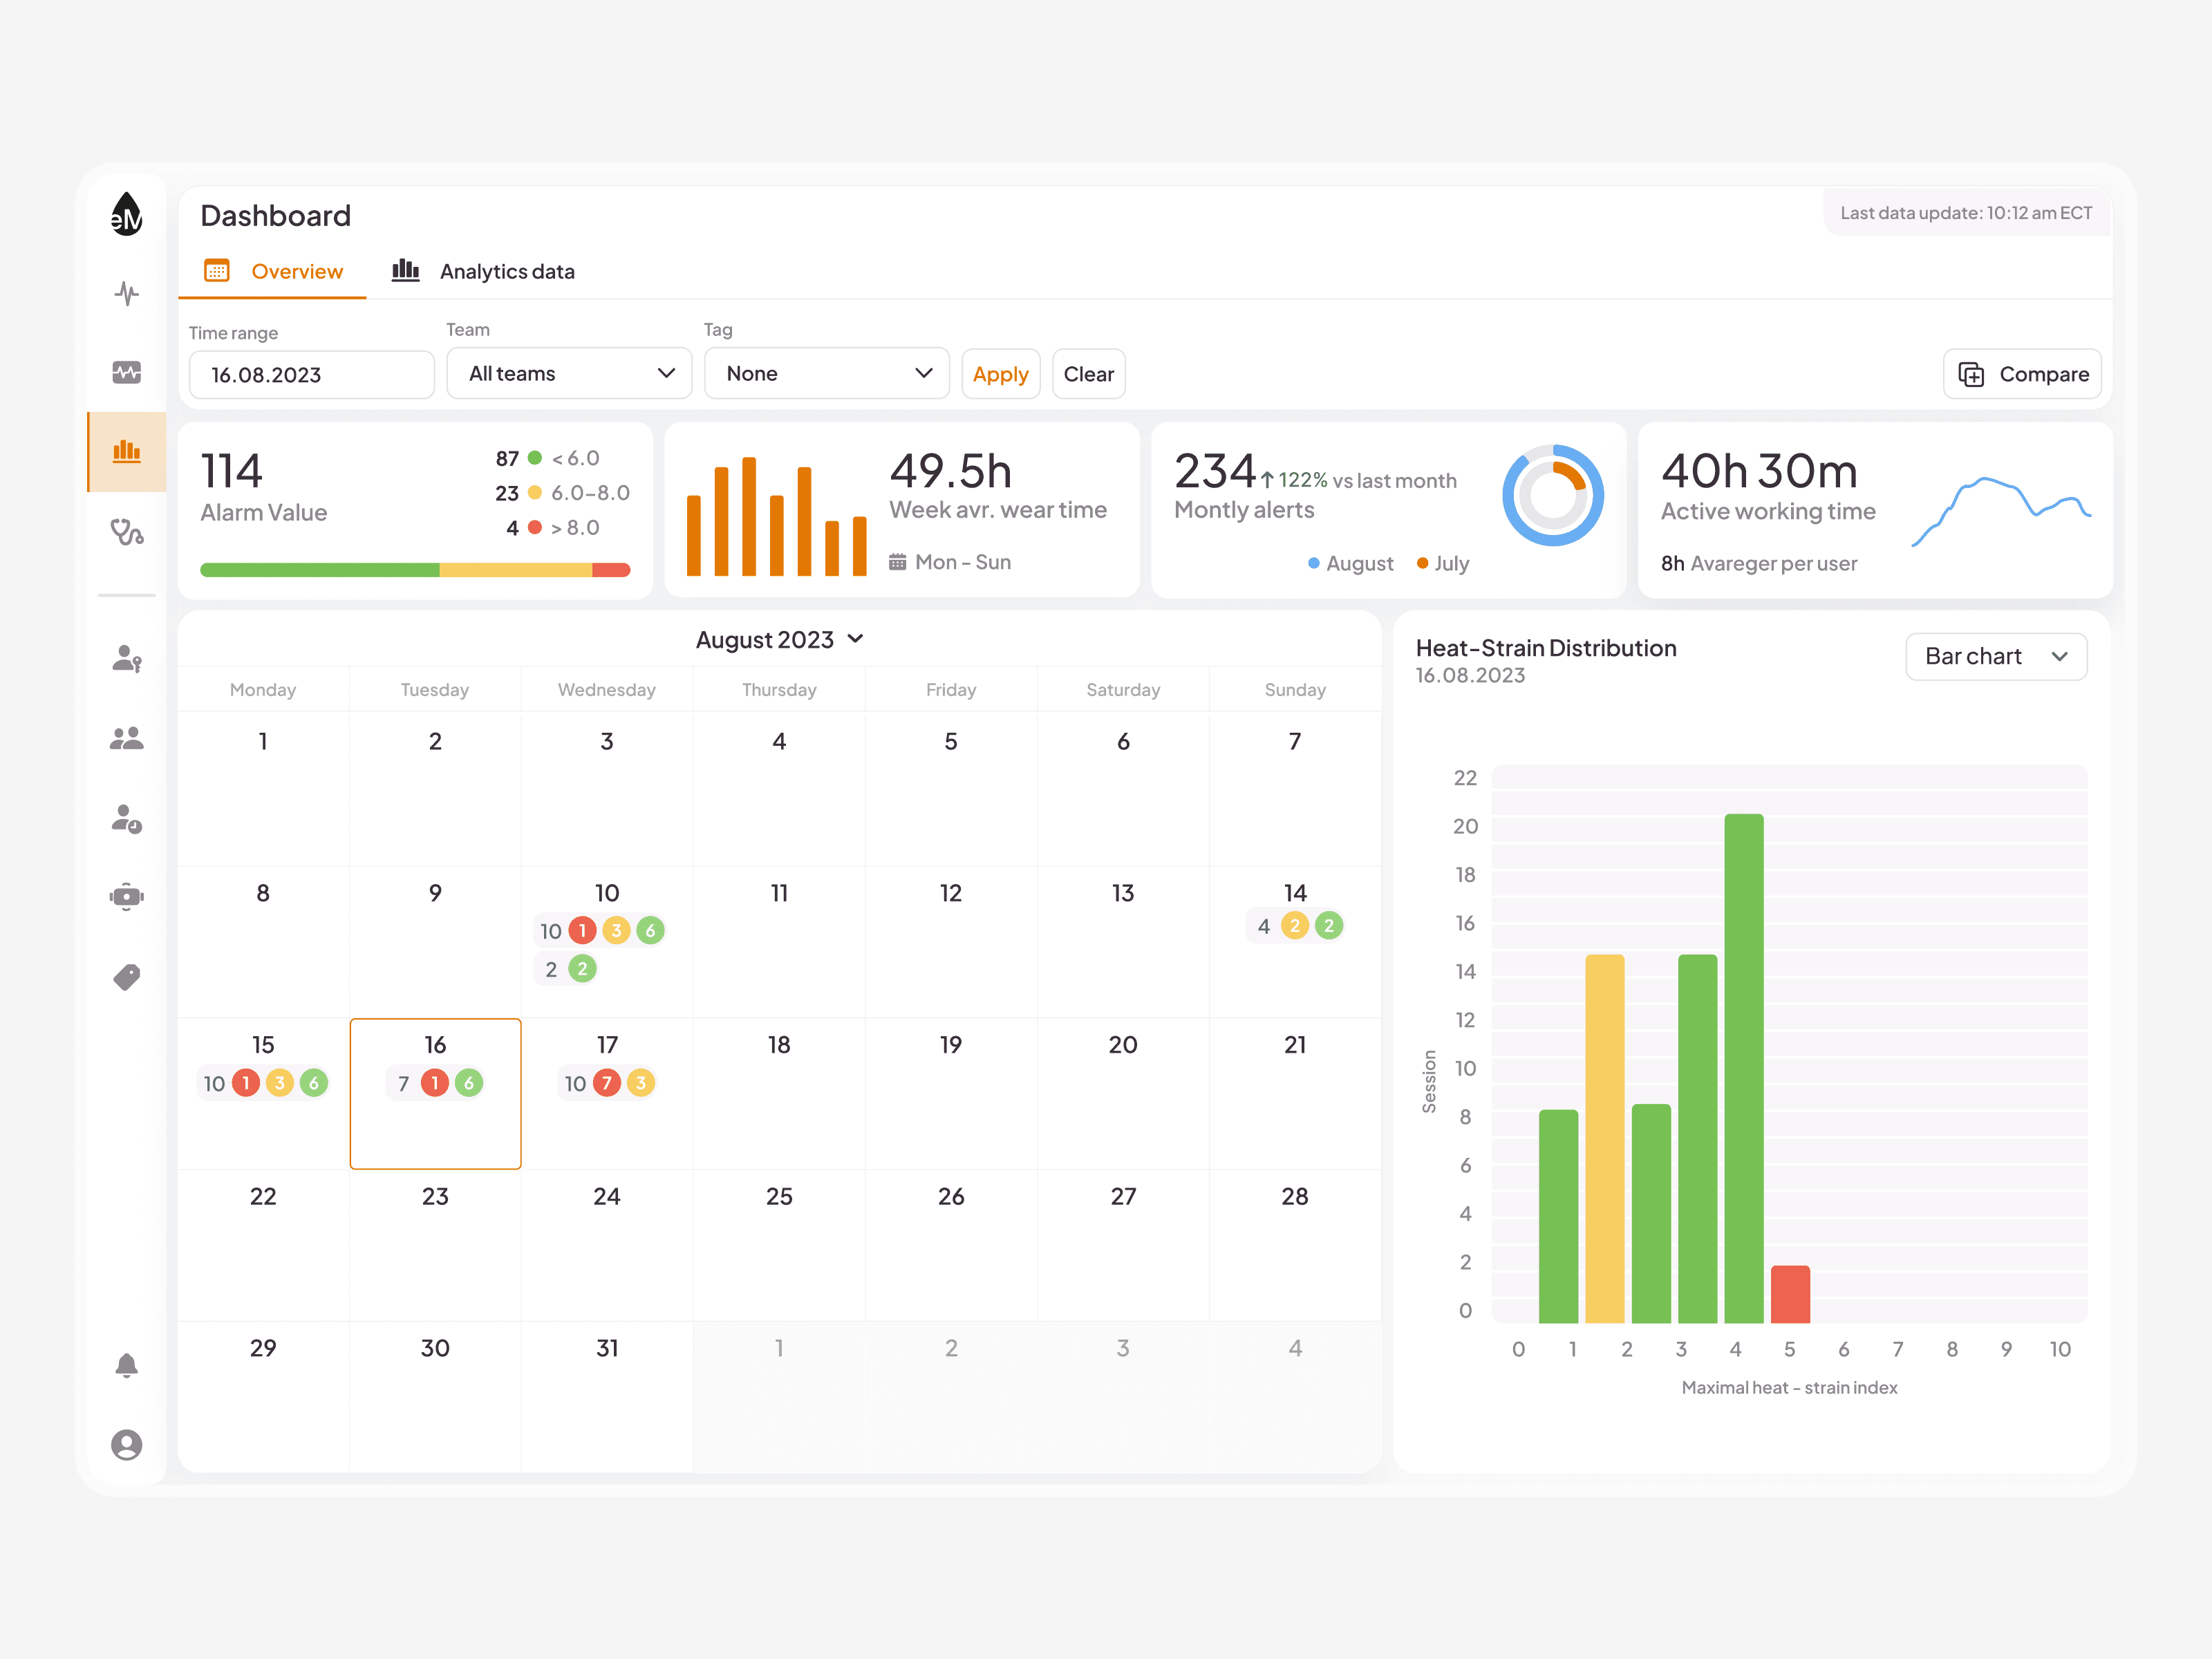Image resolution: width=2212 pixels, height=1659 pixels.
Task: Expand the August 2023 month selector
Action: pyautogui.click(x=780, y=640)
